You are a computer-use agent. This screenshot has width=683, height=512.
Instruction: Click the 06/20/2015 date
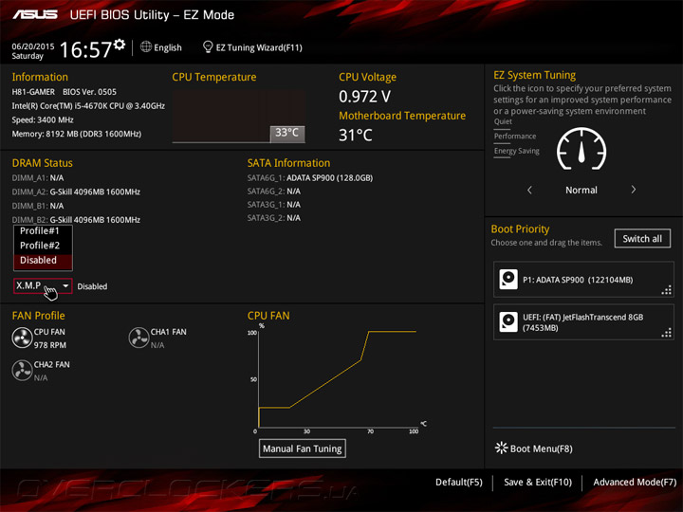pos(33,46)
